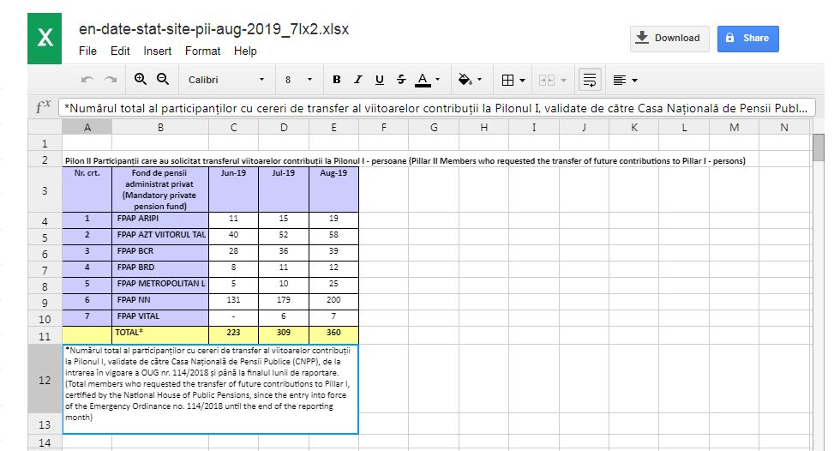Click the redo arrow icon
Screen dimensions: 834x451
point(110,80)
